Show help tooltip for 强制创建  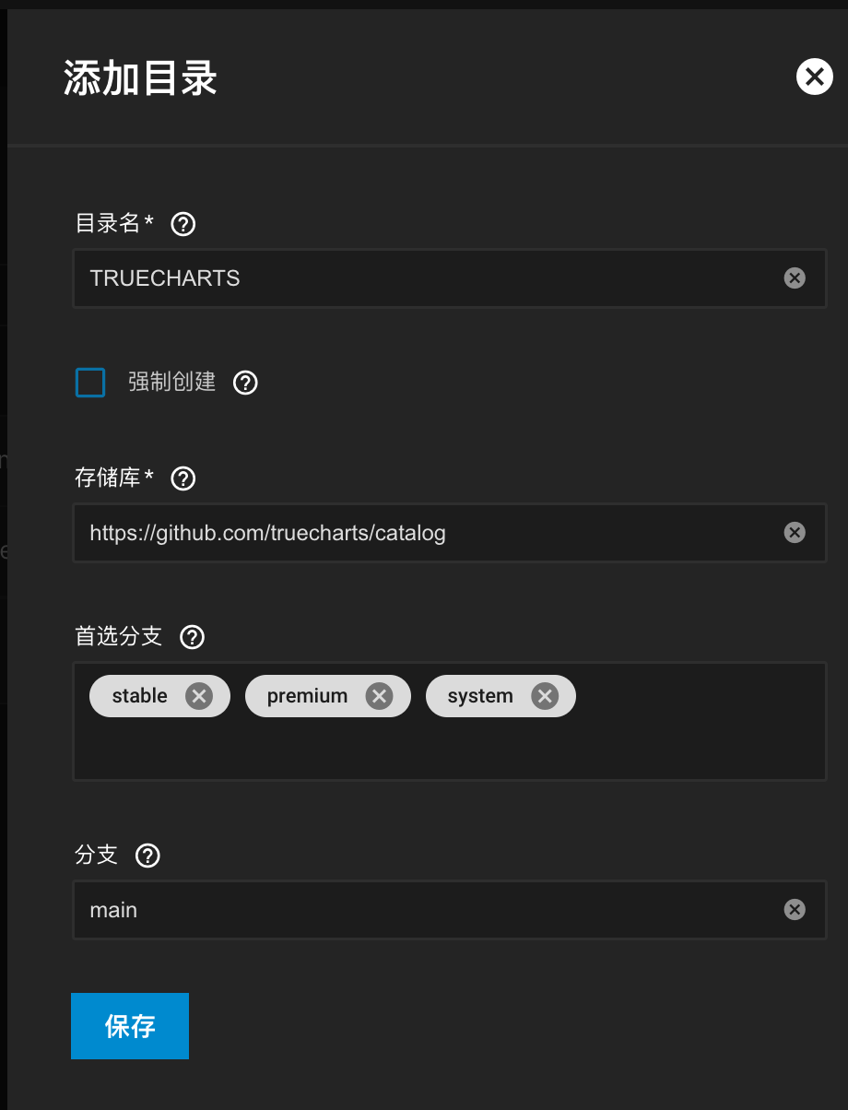pos(245,383)
